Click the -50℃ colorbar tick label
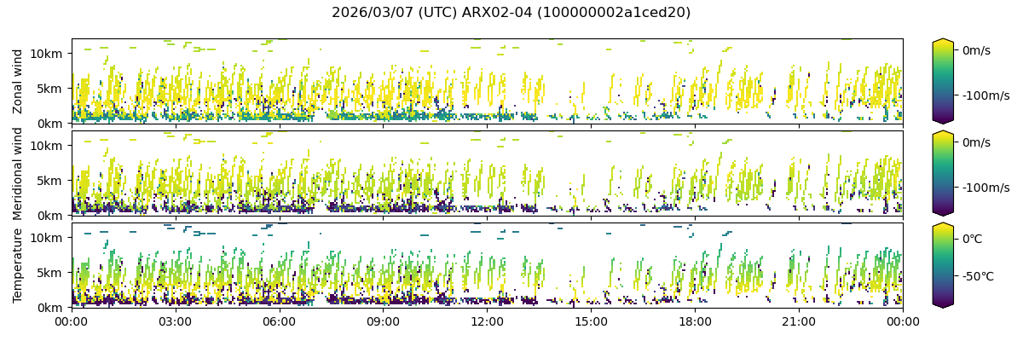This screenshot has width=1023, height=341. [x=978, y=277]
